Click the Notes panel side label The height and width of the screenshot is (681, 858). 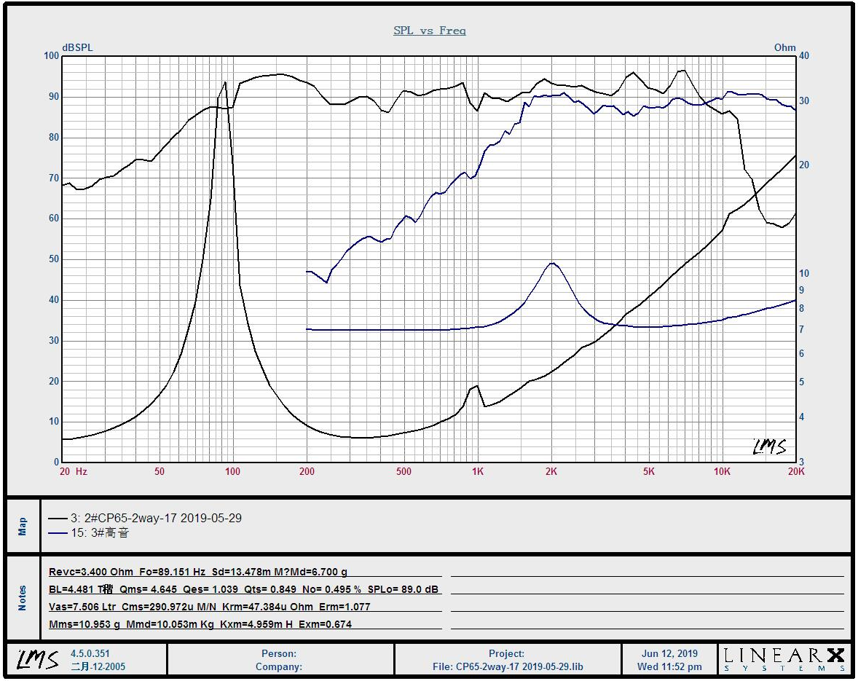pyautogui.click(x=22, y=598)
